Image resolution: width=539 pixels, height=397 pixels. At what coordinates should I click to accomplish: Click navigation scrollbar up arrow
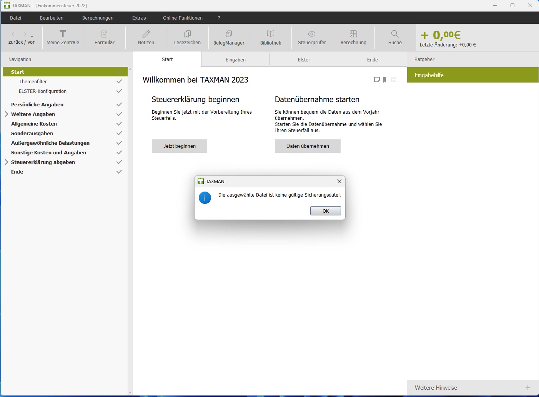pos(130,69)
